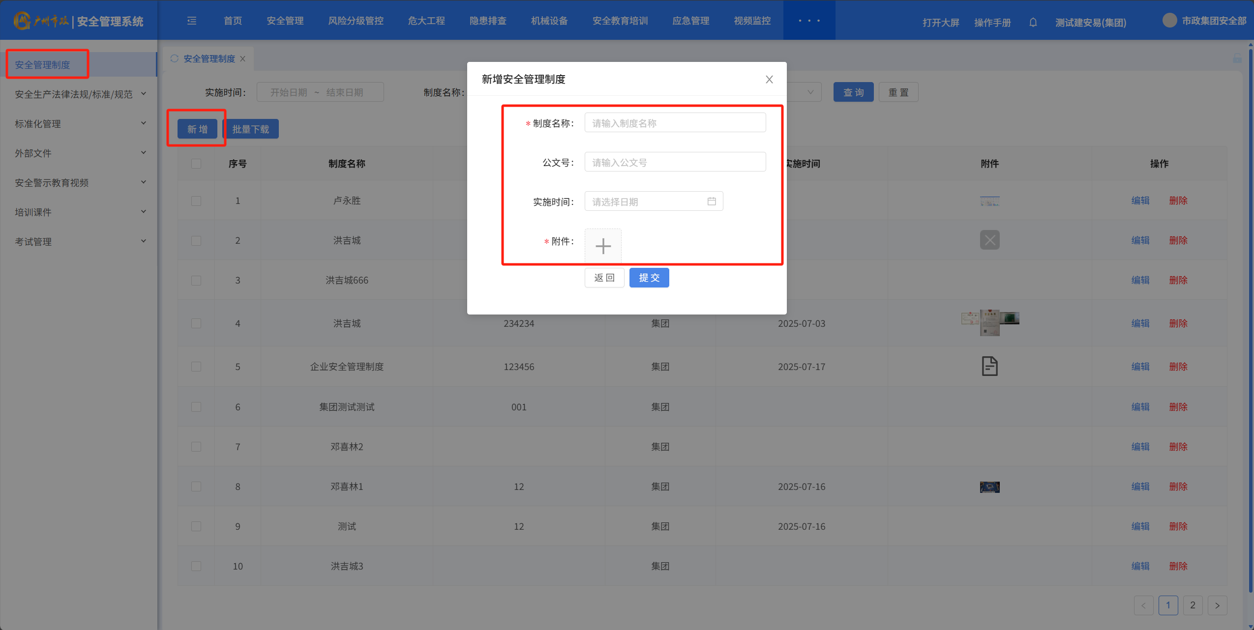
Task: Click the 提交 submit button
Action: coord(649,278)
